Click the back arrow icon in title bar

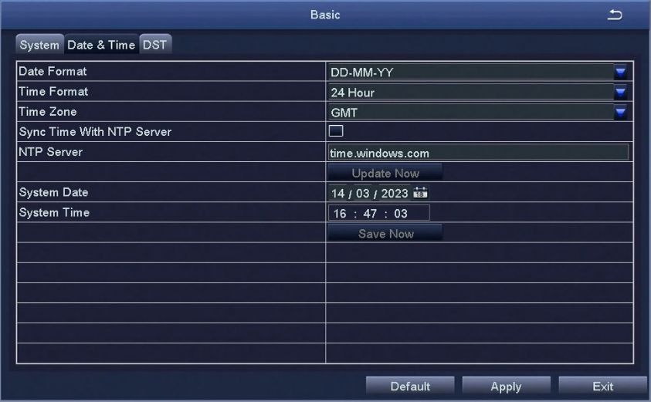(x=615, y=15)
